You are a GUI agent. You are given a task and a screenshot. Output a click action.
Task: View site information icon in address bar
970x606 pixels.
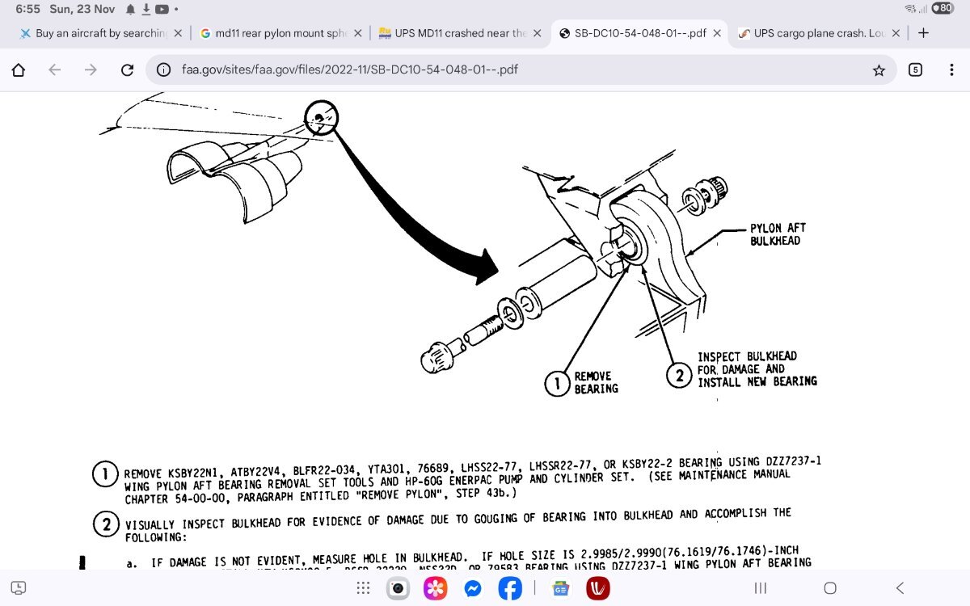click(x=164, y=70)
